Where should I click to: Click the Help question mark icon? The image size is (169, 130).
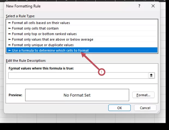[139, 6]
